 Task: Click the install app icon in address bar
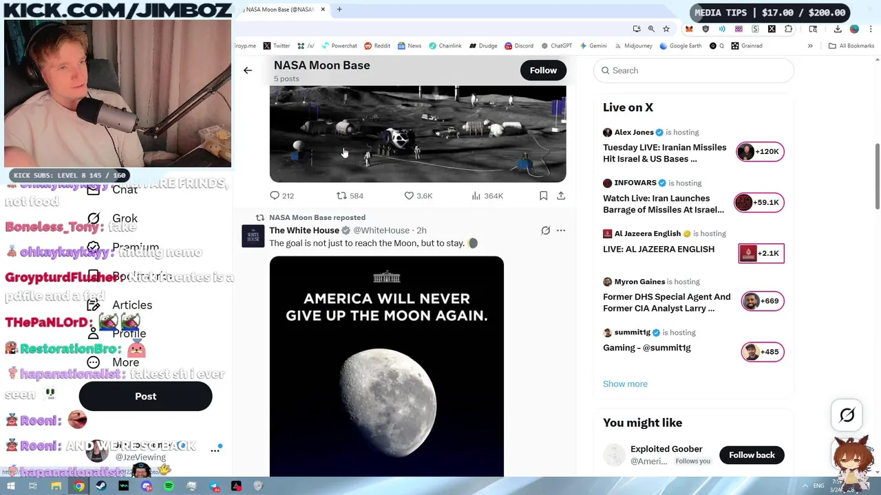point(637,29)
